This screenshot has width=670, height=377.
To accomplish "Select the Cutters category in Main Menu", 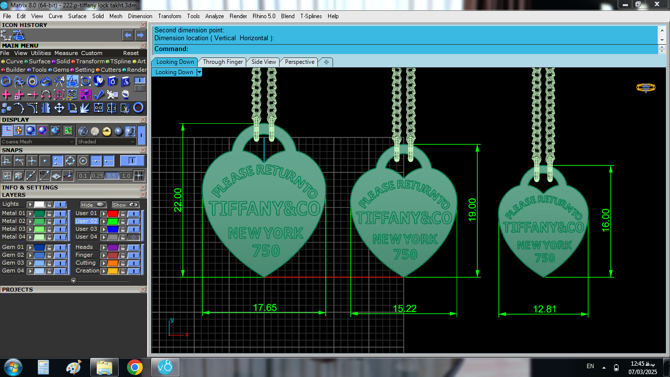I will point(108,70).
